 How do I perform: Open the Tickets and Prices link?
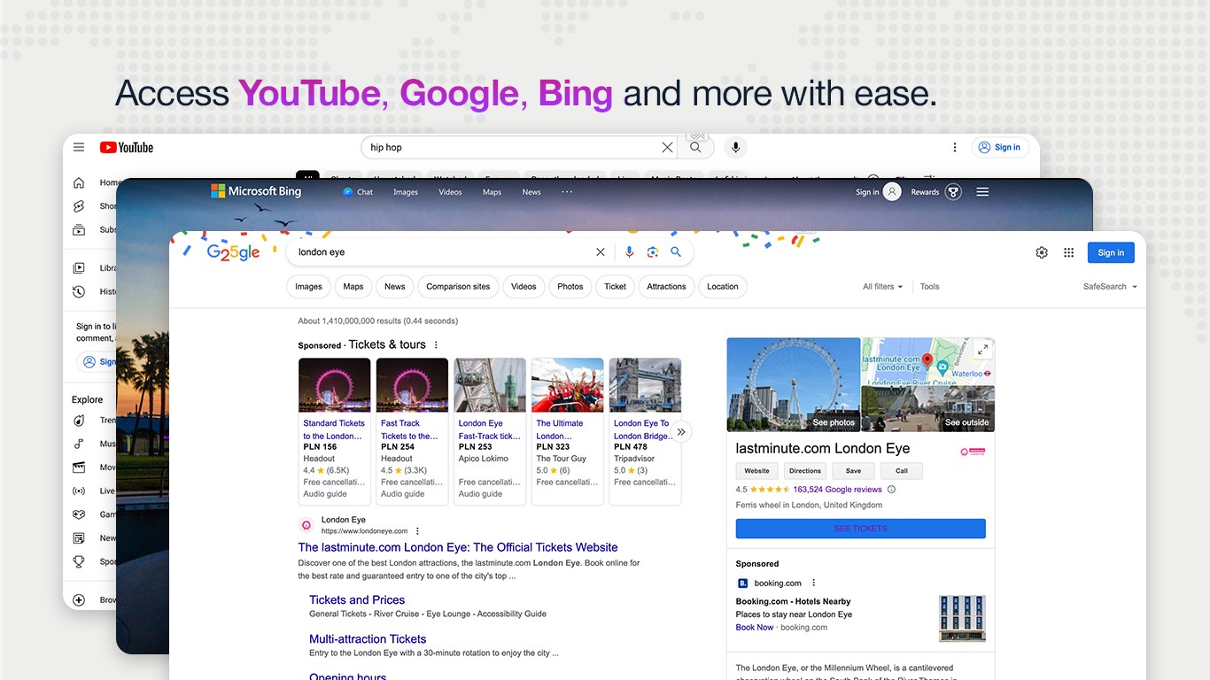[x=357, y=599]
